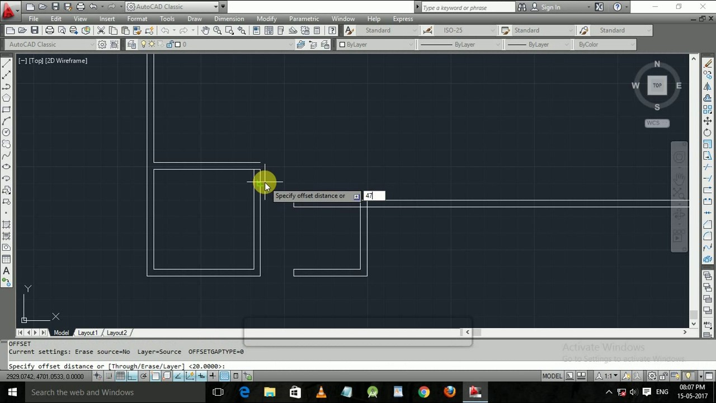Open the Parametric menu
Viewport: 716px width, 403px height.
[x=304, y=18]
